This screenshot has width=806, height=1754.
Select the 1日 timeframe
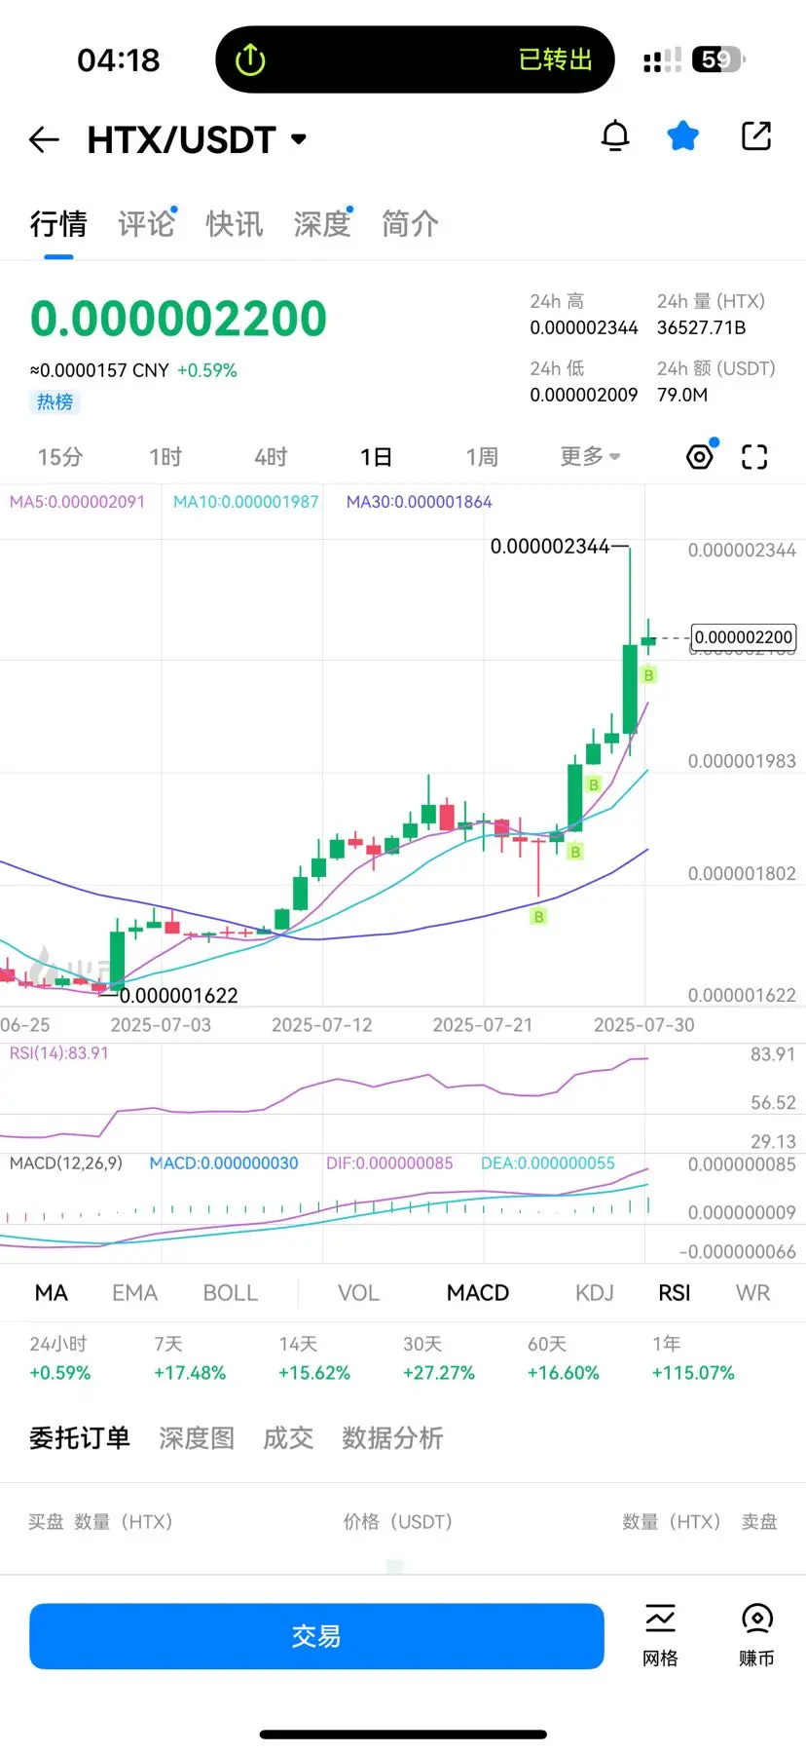click(376, 457)
